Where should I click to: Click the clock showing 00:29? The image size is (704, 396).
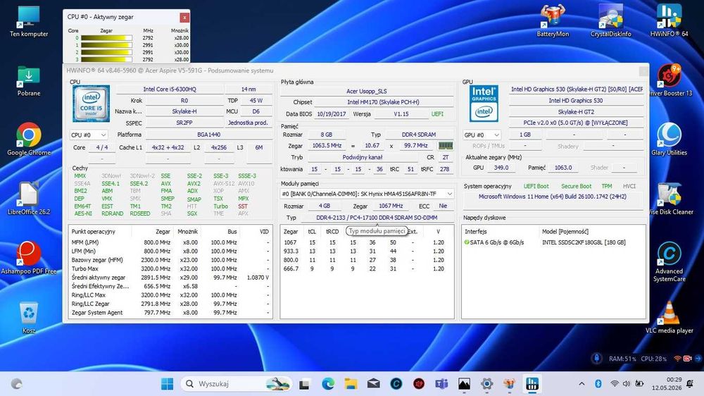[674, 380]
